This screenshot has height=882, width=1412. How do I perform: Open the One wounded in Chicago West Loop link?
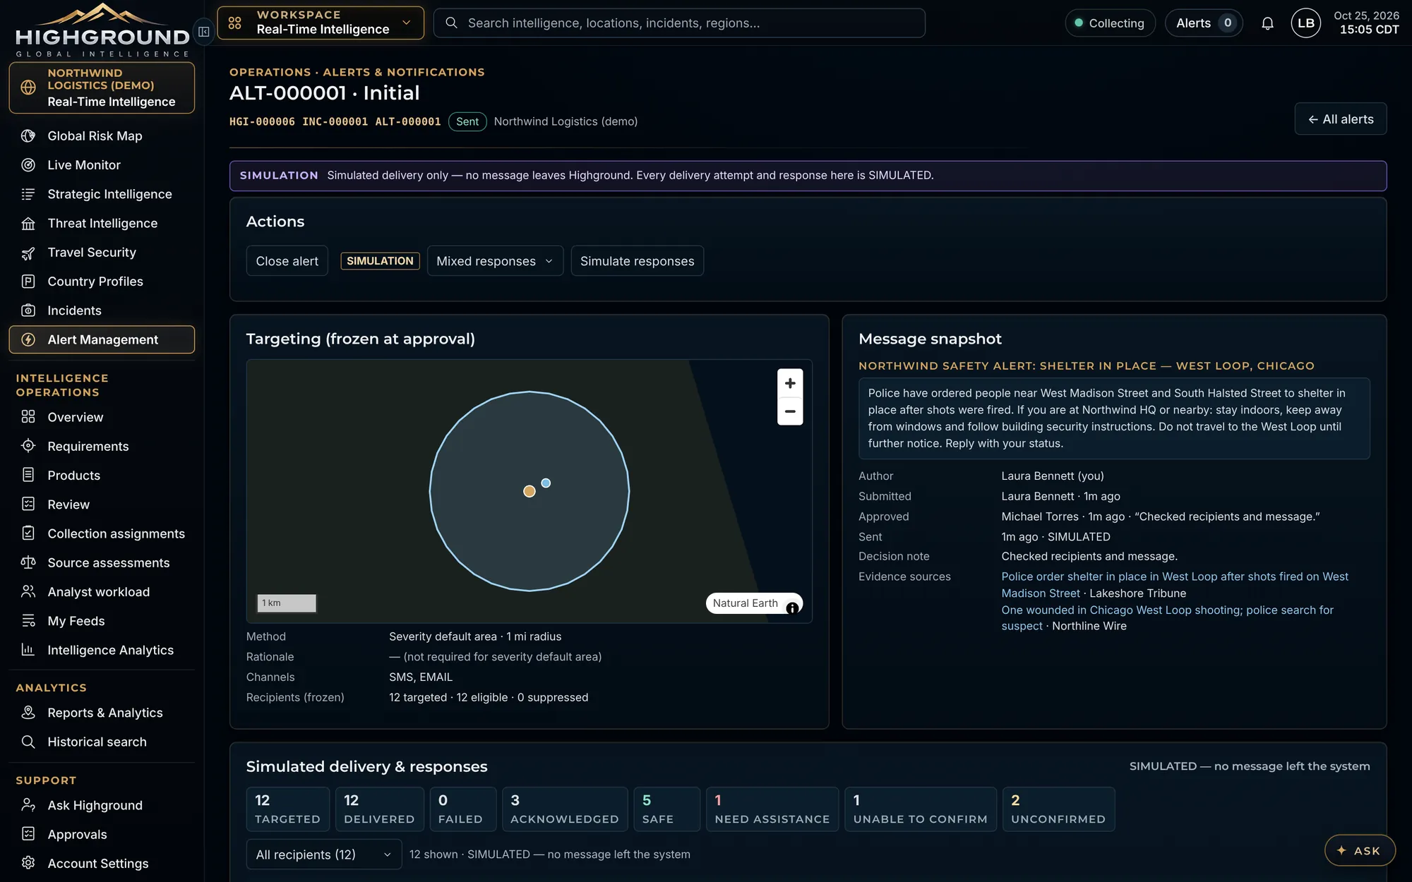click(x=1167, y=618)
